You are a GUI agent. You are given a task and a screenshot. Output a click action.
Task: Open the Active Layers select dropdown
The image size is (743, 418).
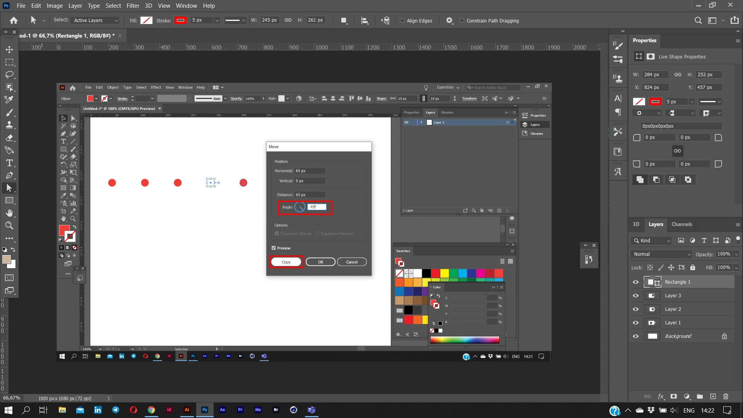tap(96, 21)
